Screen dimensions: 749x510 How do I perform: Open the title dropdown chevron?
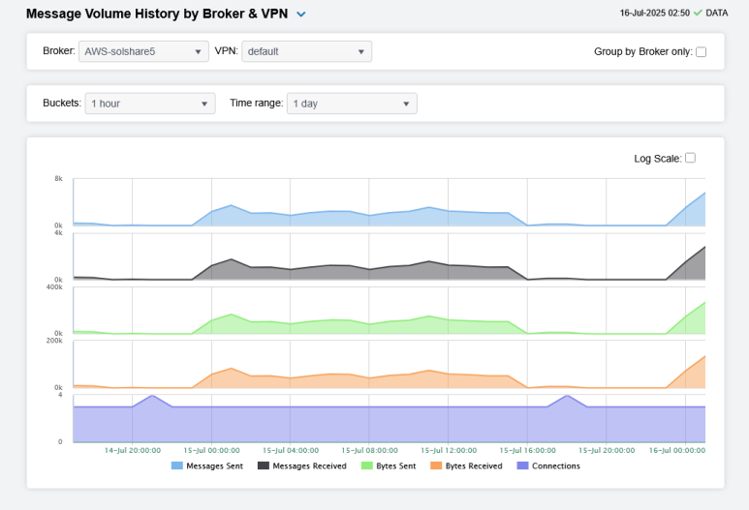pos(301,15)
